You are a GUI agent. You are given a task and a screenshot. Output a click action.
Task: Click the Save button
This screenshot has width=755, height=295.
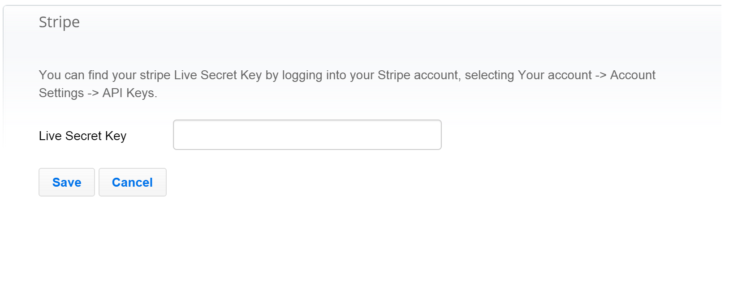click(67, 182)
